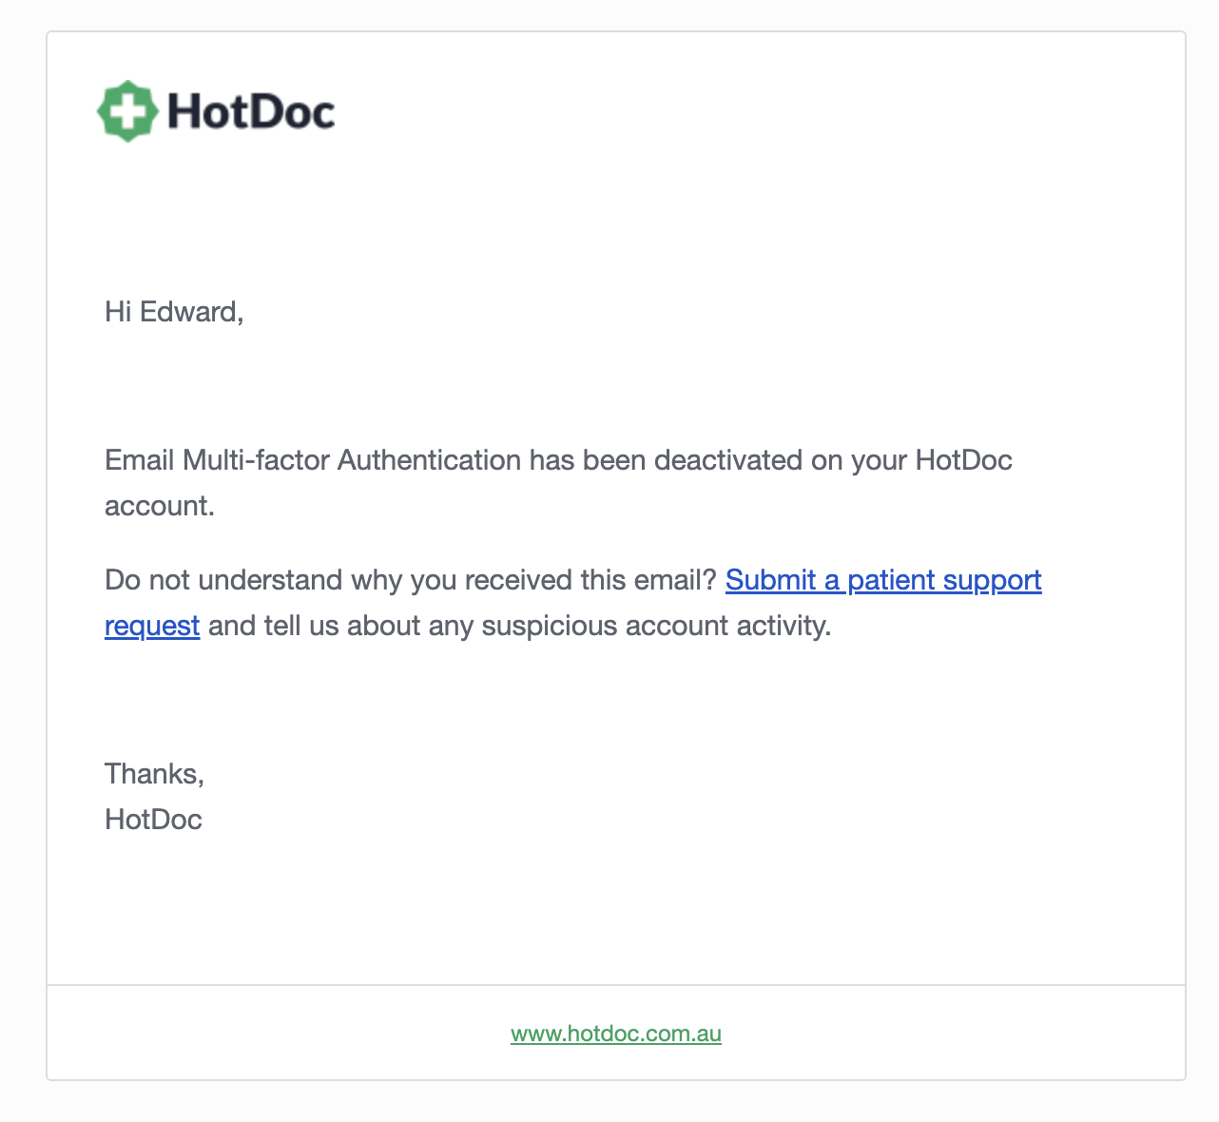Select the word "Edward" in the greeting
This screenshot has height=1122, width=1219.
click(188, 312)
